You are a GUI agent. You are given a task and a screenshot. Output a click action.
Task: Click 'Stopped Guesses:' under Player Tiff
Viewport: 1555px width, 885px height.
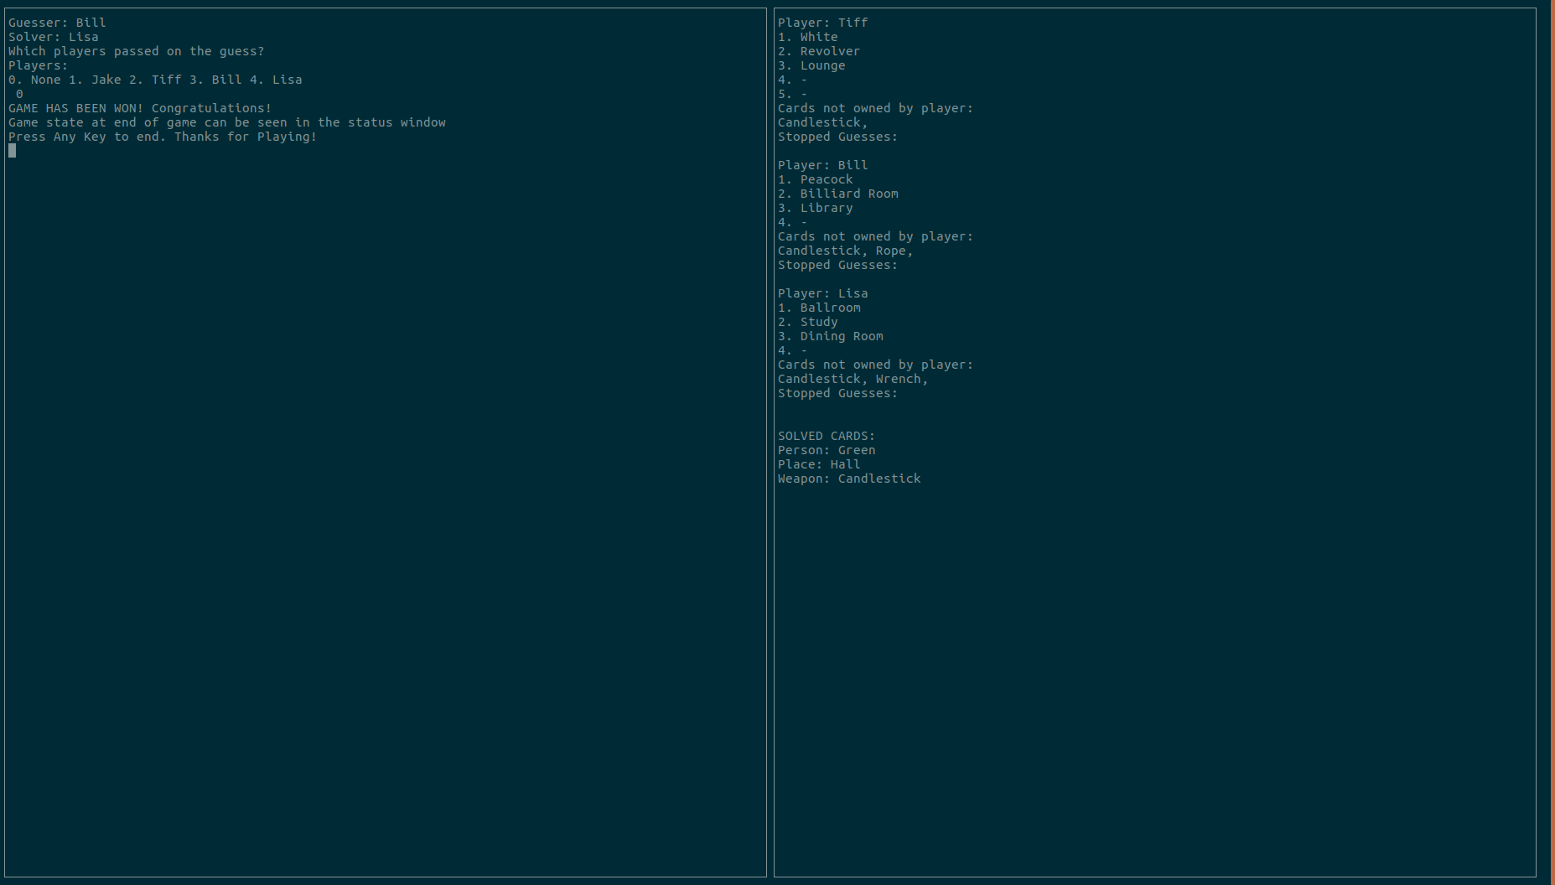point(837,137)
